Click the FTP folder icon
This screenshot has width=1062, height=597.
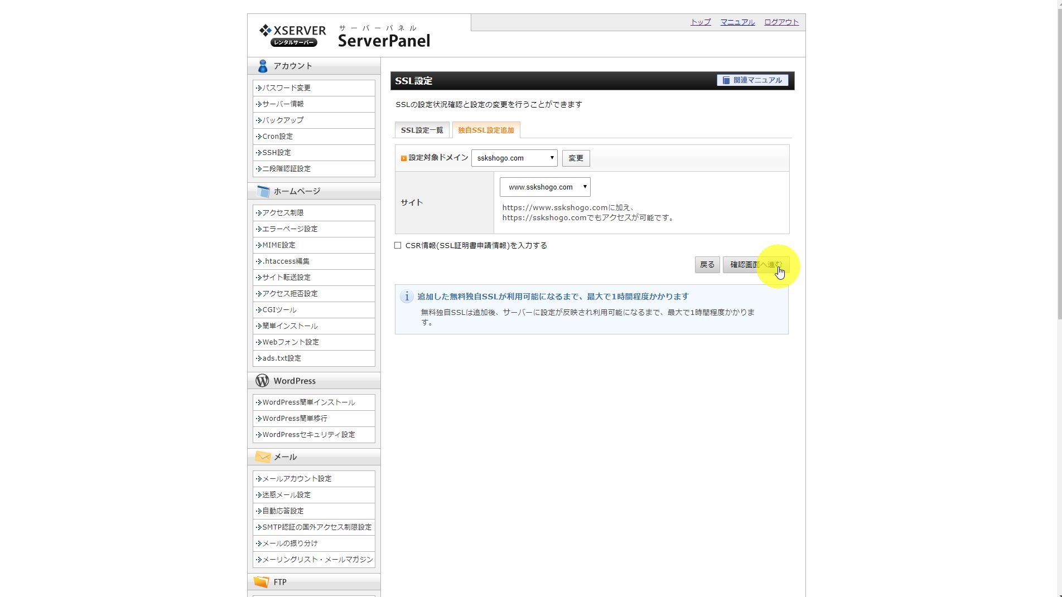click(x=261, y=582)
